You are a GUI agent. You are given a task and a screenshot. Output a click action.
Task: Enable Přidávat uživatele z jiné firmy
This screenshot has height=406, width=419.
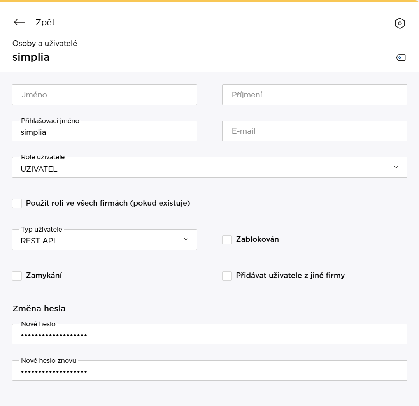(x=227, y=276)
